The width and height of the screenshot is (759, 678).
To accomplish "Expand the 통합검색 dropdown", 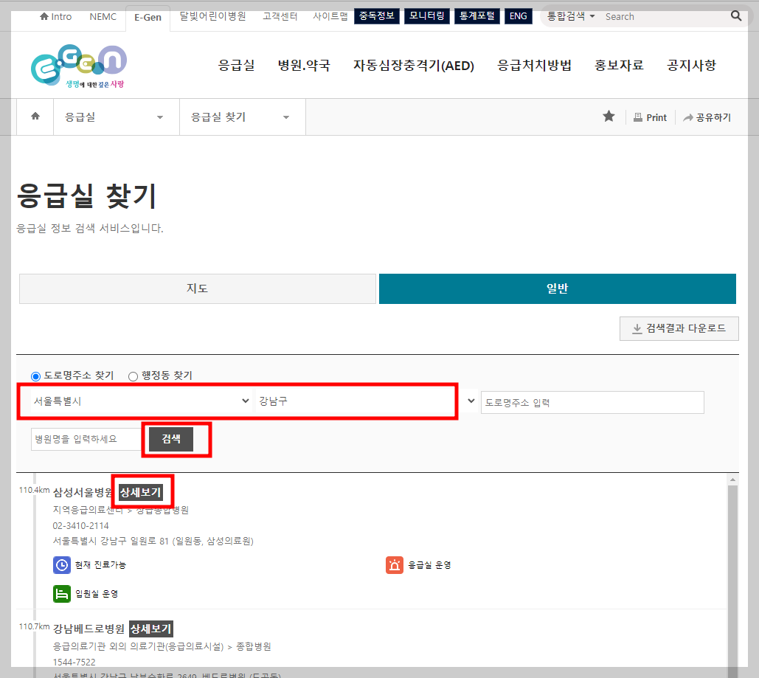I will (571, 16).
